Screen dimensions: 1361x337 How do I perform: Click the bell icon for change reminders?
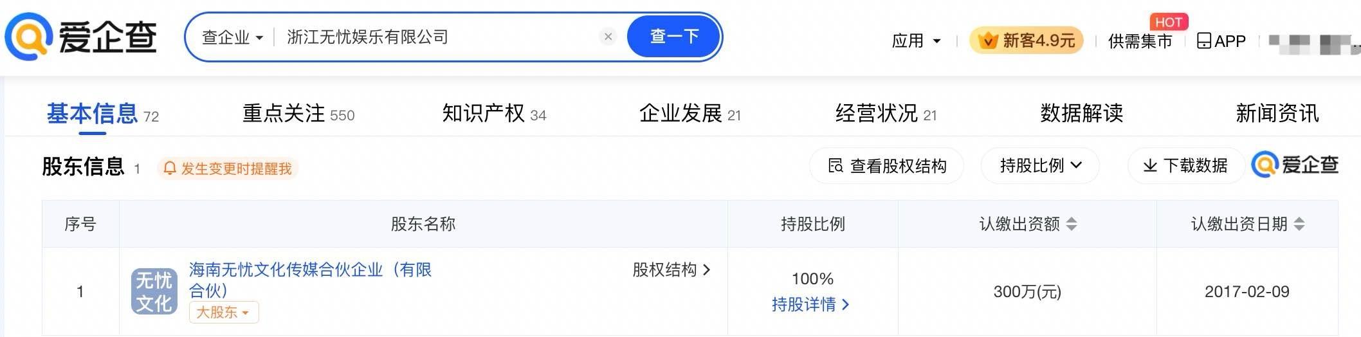170,168
